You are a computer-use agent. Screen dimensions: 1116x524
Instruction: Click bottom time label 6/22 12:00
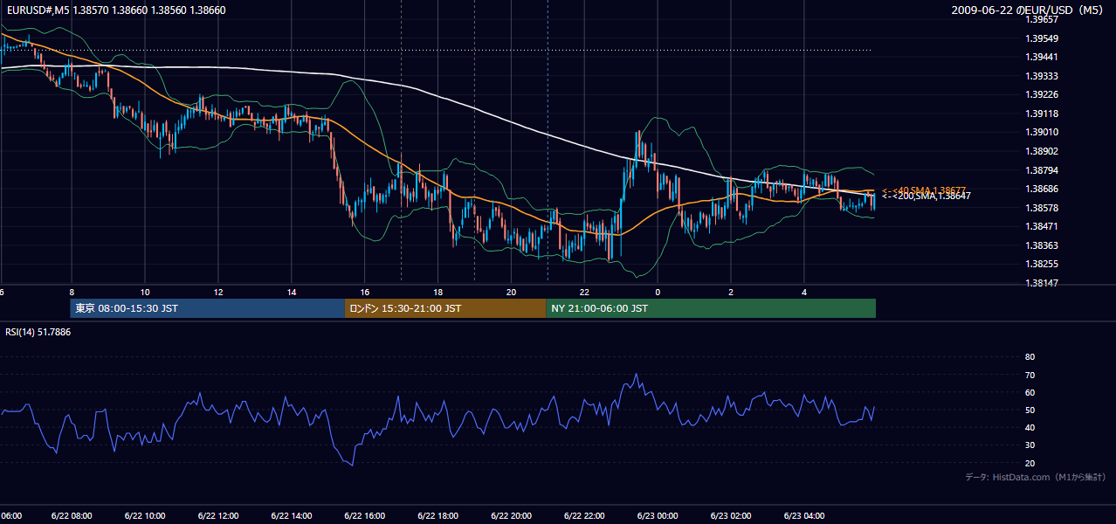[218, 515]
